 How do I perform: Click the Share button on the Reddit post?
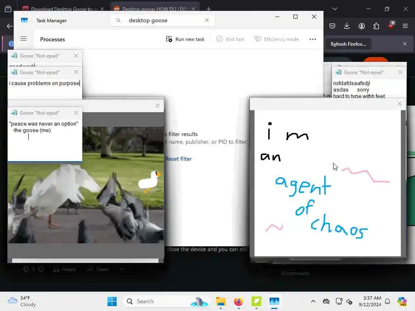pyautogui.click(x=98, y=269)
